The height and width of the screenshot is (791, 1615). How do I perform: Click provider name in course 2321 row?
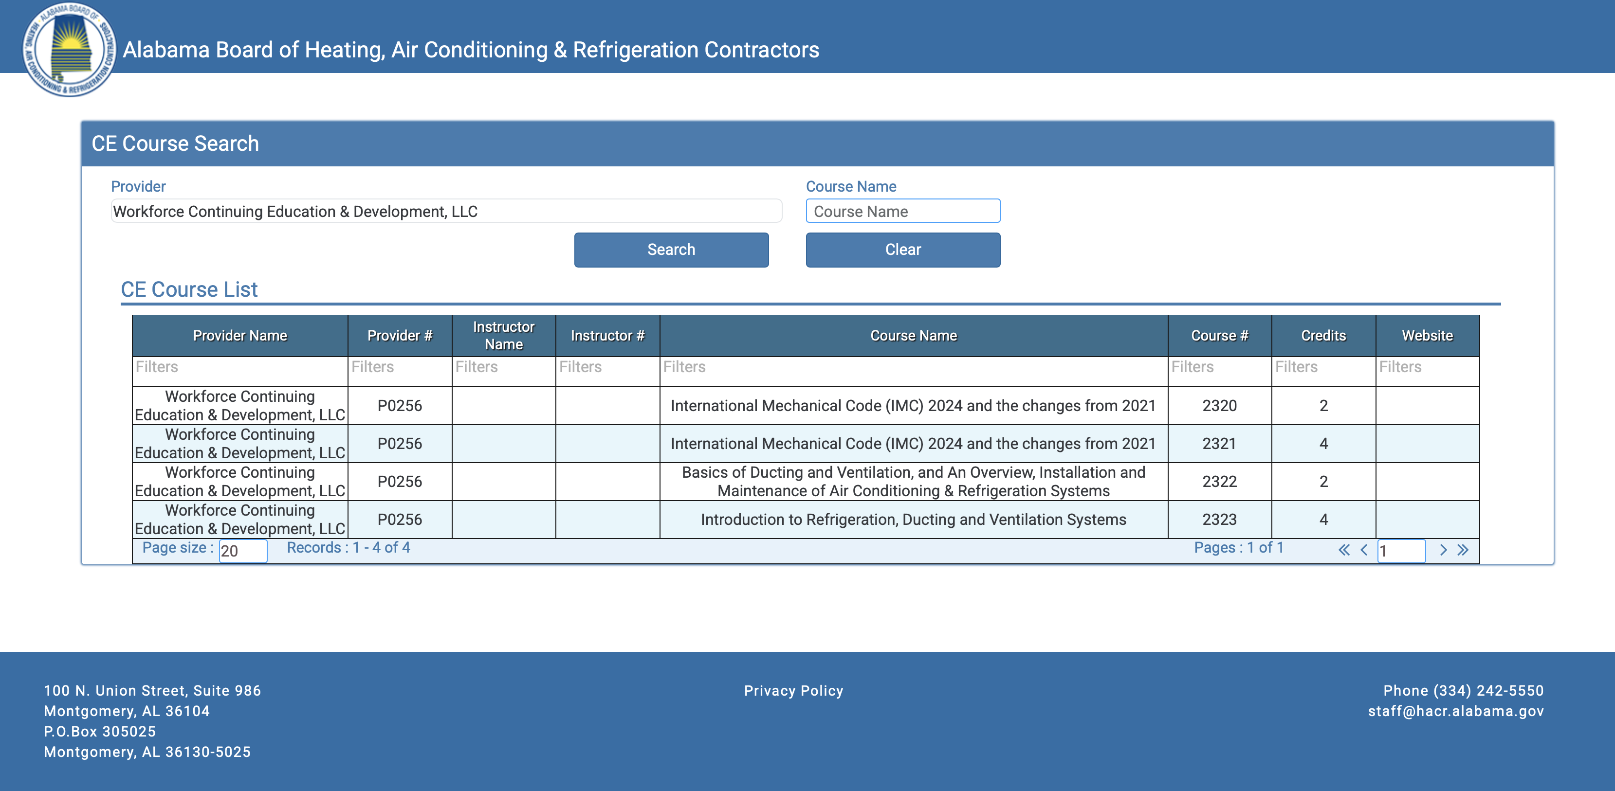[240, 444]
